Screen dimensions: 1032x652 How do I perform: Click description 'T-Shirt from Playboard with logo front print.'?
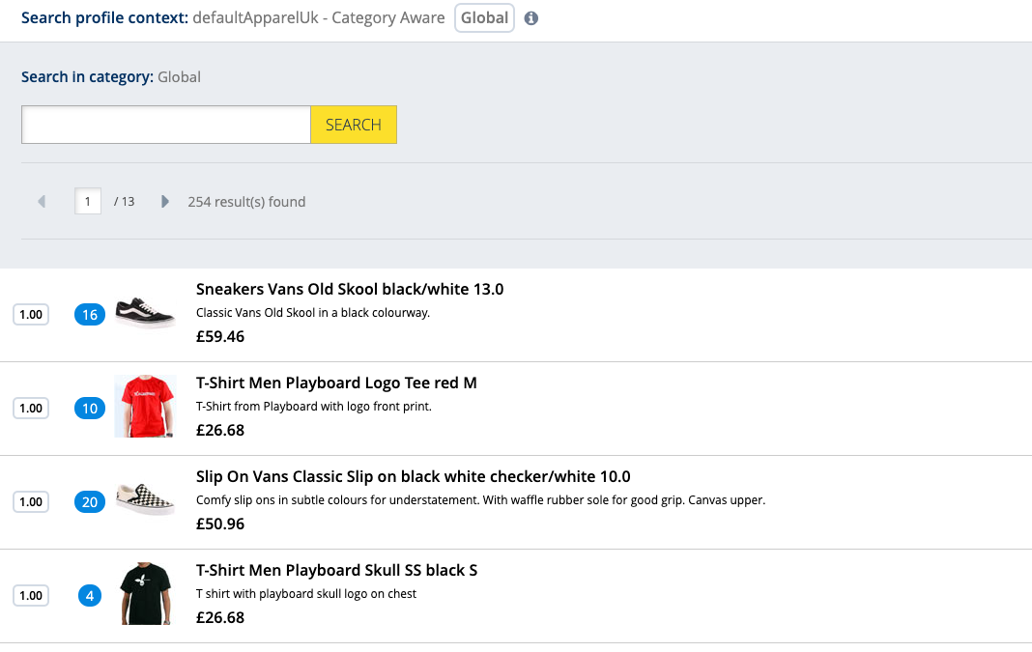pyautogui.click(x=314, y=406)
